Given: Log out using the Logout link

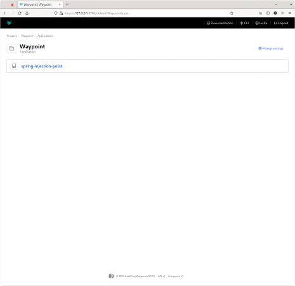Looking at the screenshot, I should point(281,23).
